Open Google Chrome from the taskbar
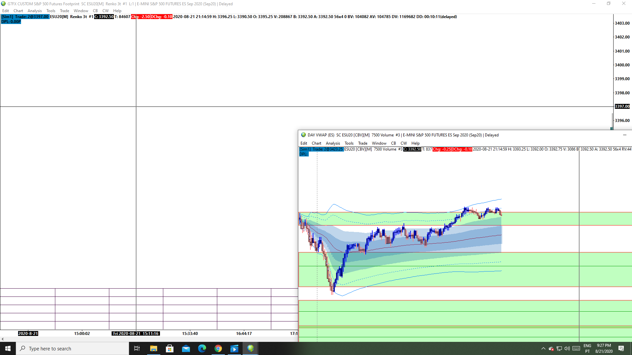The width and height of the screenshot is (632, 355). pos(218,348)
